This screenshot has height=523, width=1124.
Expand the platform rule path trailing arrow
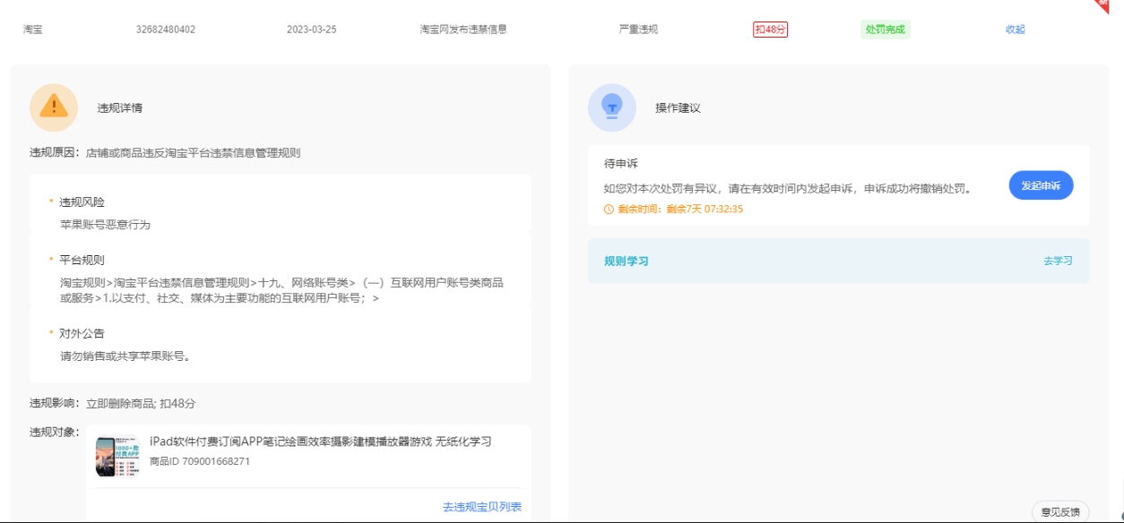(x=375, y=299)
